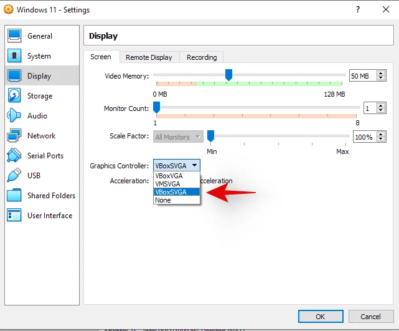Image resolution: width=399 pixels, height=331 pixels.
Task: Select the System chip icon
Action: [x=14, y=56]
